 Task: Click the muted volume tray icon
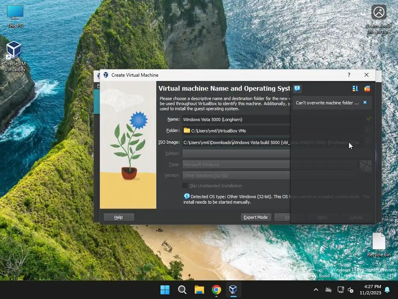(x=351, y=290)
